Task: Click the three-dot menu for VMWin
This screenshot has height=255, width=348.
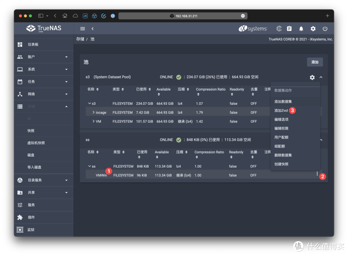Action: click(317, 174)
